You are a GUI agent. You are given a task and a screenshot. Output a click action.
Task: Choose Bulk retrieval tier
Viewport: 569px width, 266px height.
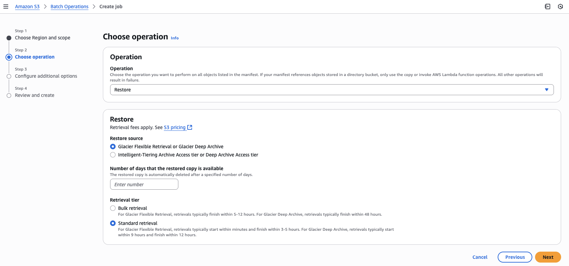(x=113, y=208)
